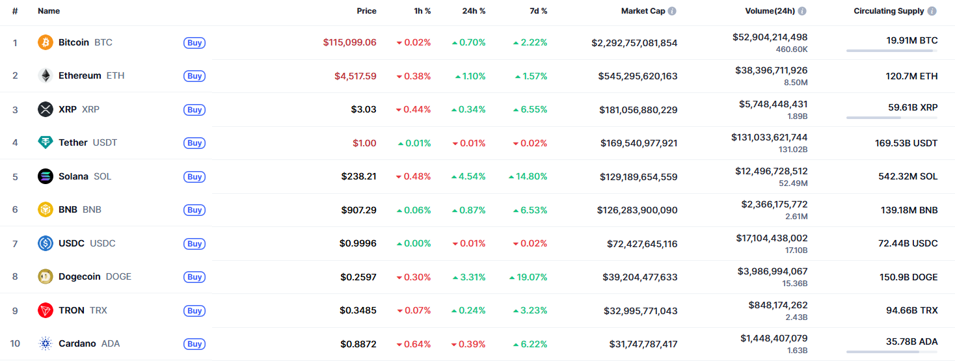Sort by the 24h % column header
This screenshot has width=955, height=361.
474,11
